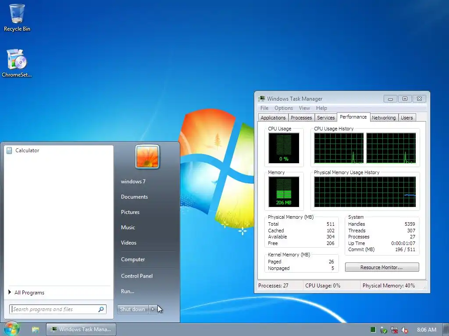Switch to the Users tab
This screenshot has width=449, height=336.
(406, 118)
